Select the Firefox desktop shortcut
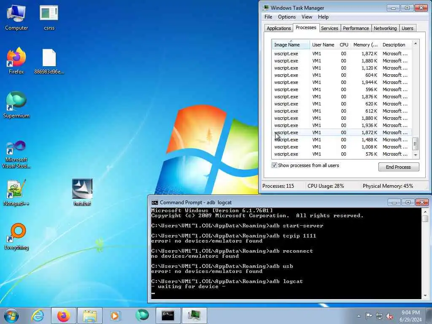Image resolution: width=432 pixels, height=324 pixels. [x=16, y=61]
